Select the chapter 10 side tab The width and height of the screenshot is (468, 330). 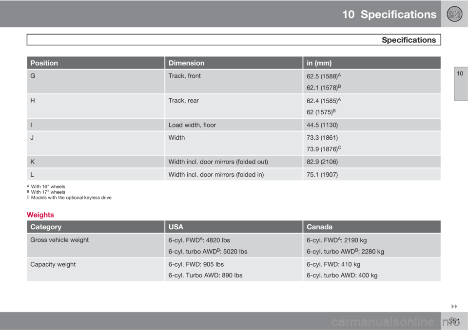[461, 84]
